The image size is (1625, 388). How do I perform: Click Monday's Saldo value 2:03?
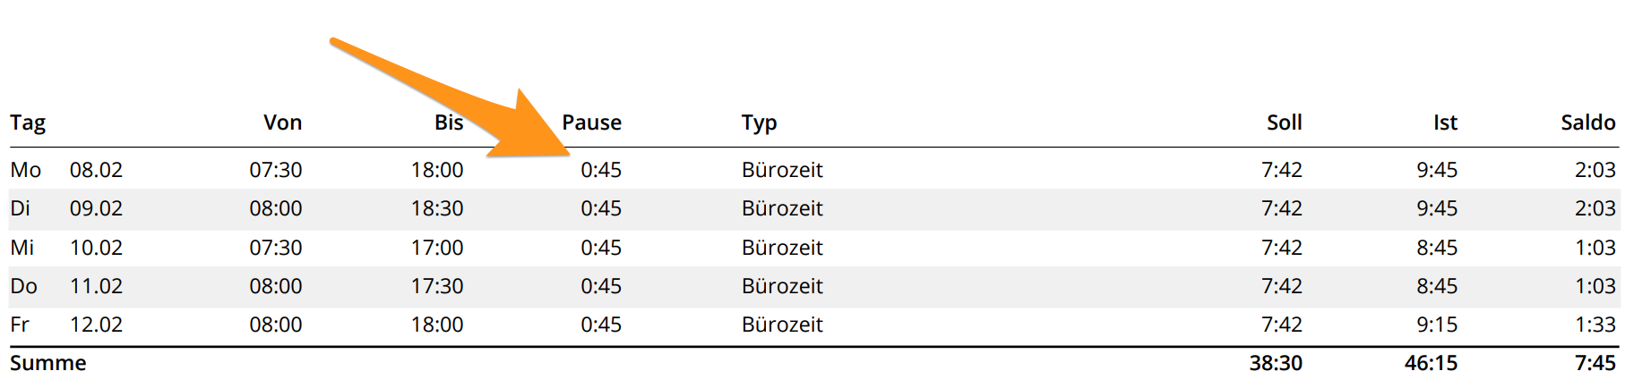pos(1595,170)
